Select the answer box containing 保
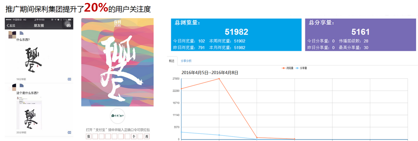Image resolution: width=418 pixels, height=141 pixels. 89,137
